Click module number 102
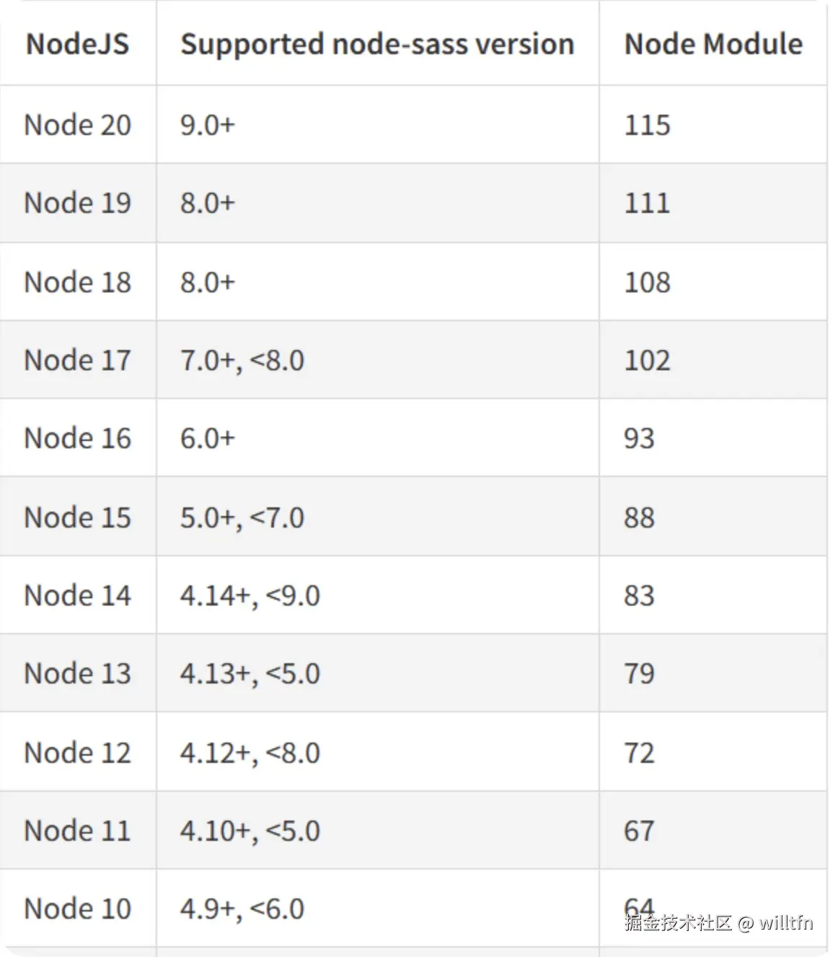 pyautogui.click(x=647, y=360)
